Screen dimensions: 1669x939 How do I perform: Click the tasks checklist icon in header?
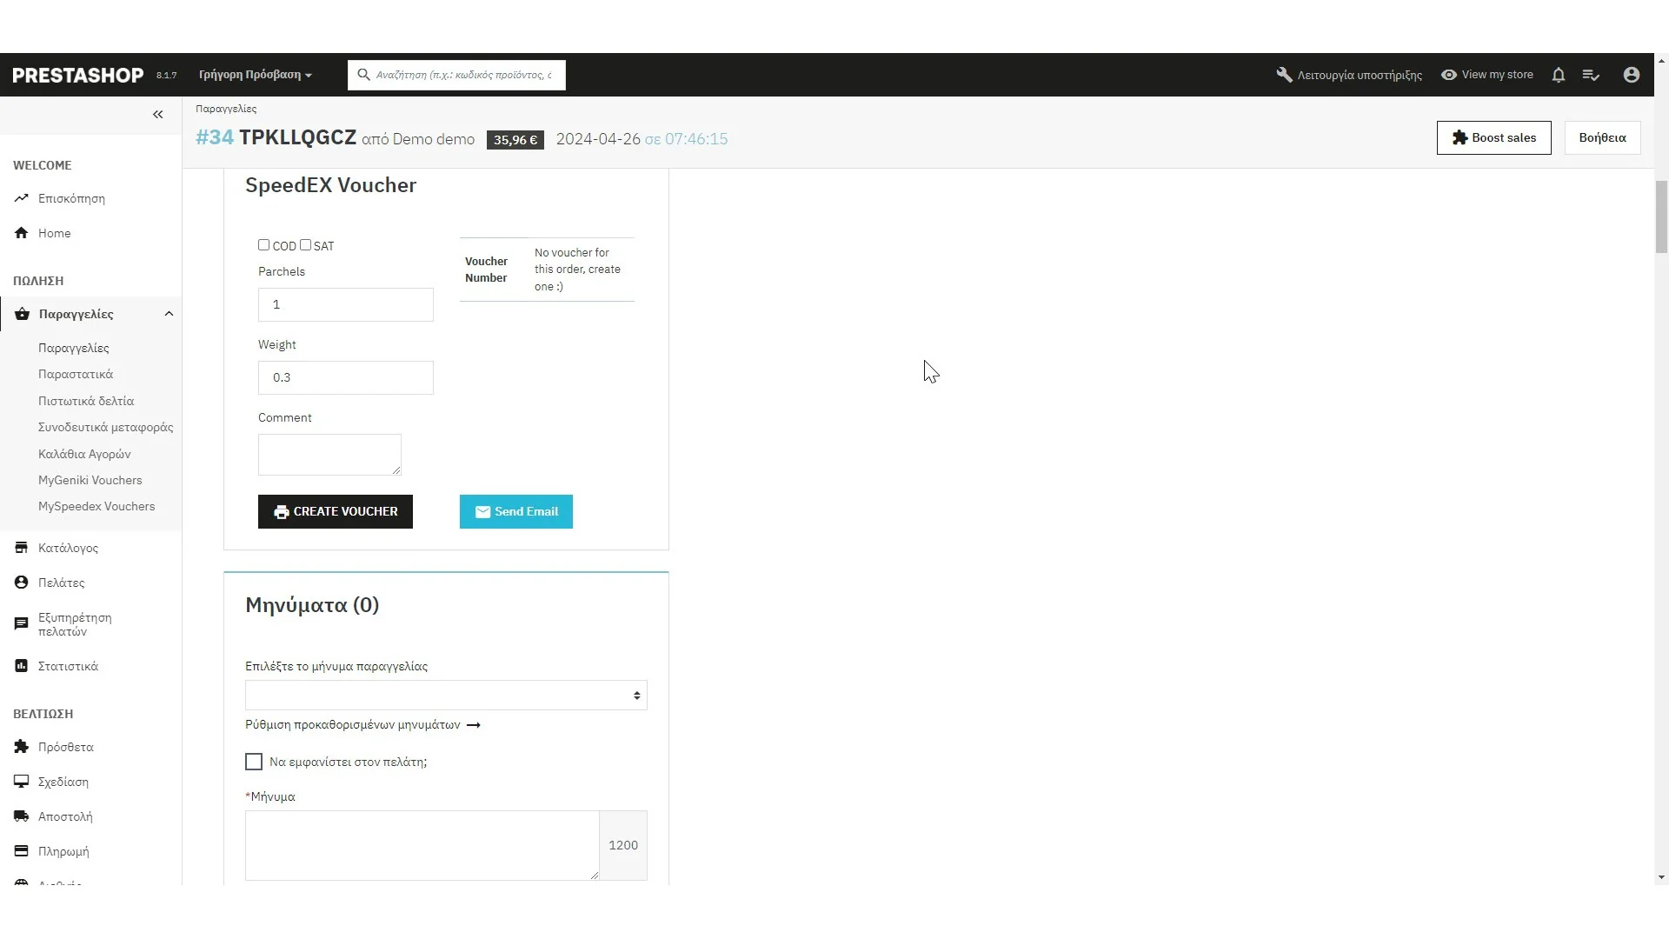(x=1591, y=75)
